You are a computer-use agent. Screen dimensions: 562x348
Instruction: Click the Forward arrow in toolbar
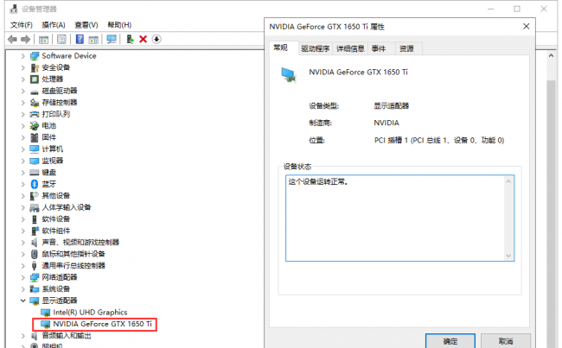[x=25, y=39]
